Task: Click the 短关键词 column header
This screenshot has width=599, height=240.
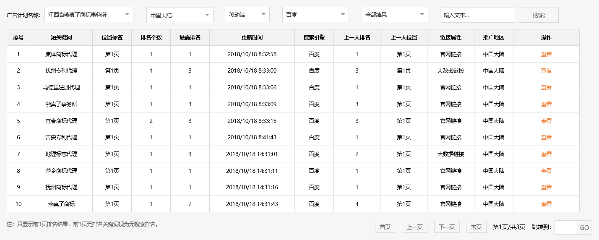Action: point(61,37)
